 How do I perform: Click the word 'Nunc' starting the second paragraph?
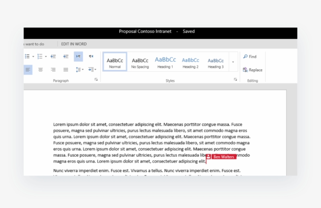point(58,170)
